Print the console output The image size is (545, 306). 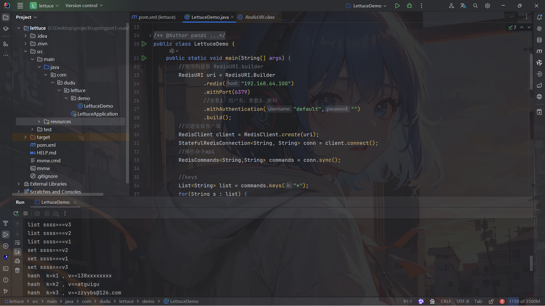[17, 261]
